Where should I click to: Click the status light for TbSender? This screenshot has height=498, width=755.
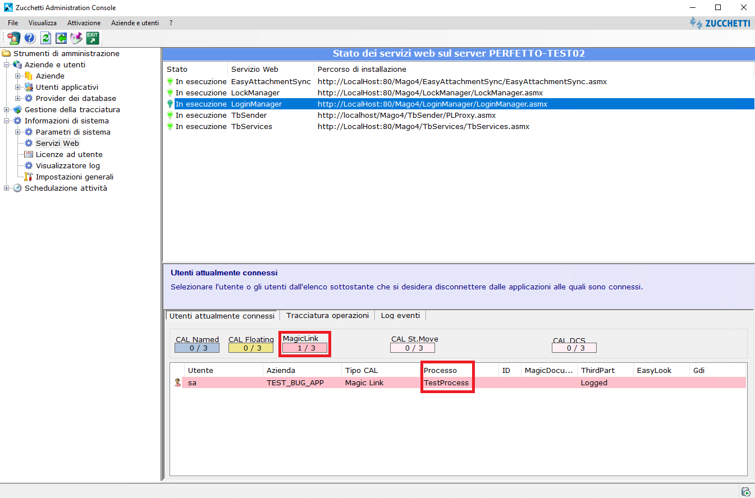[x=170, y=115]
